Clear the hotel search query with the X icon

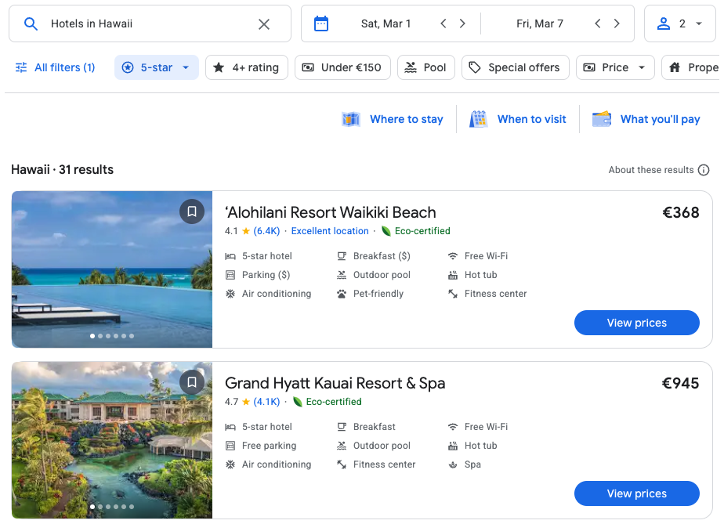263,23
